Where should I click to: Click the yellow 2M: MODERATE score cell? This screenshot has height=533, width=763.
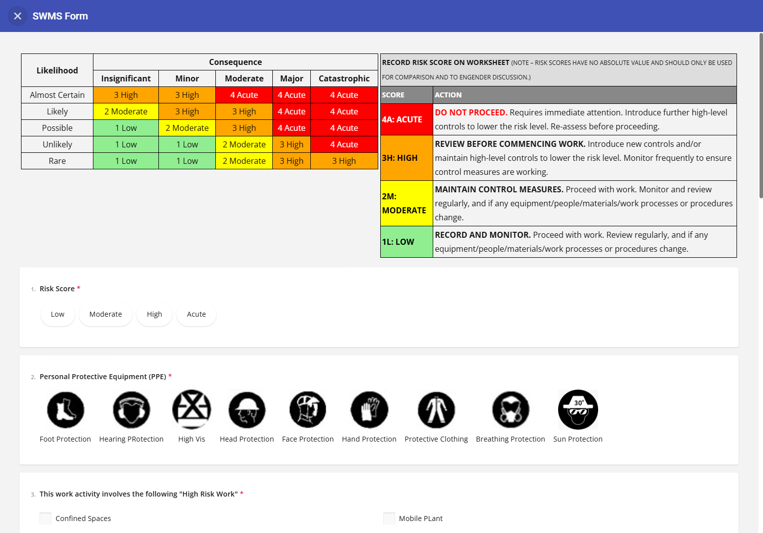tap(407, 203)
